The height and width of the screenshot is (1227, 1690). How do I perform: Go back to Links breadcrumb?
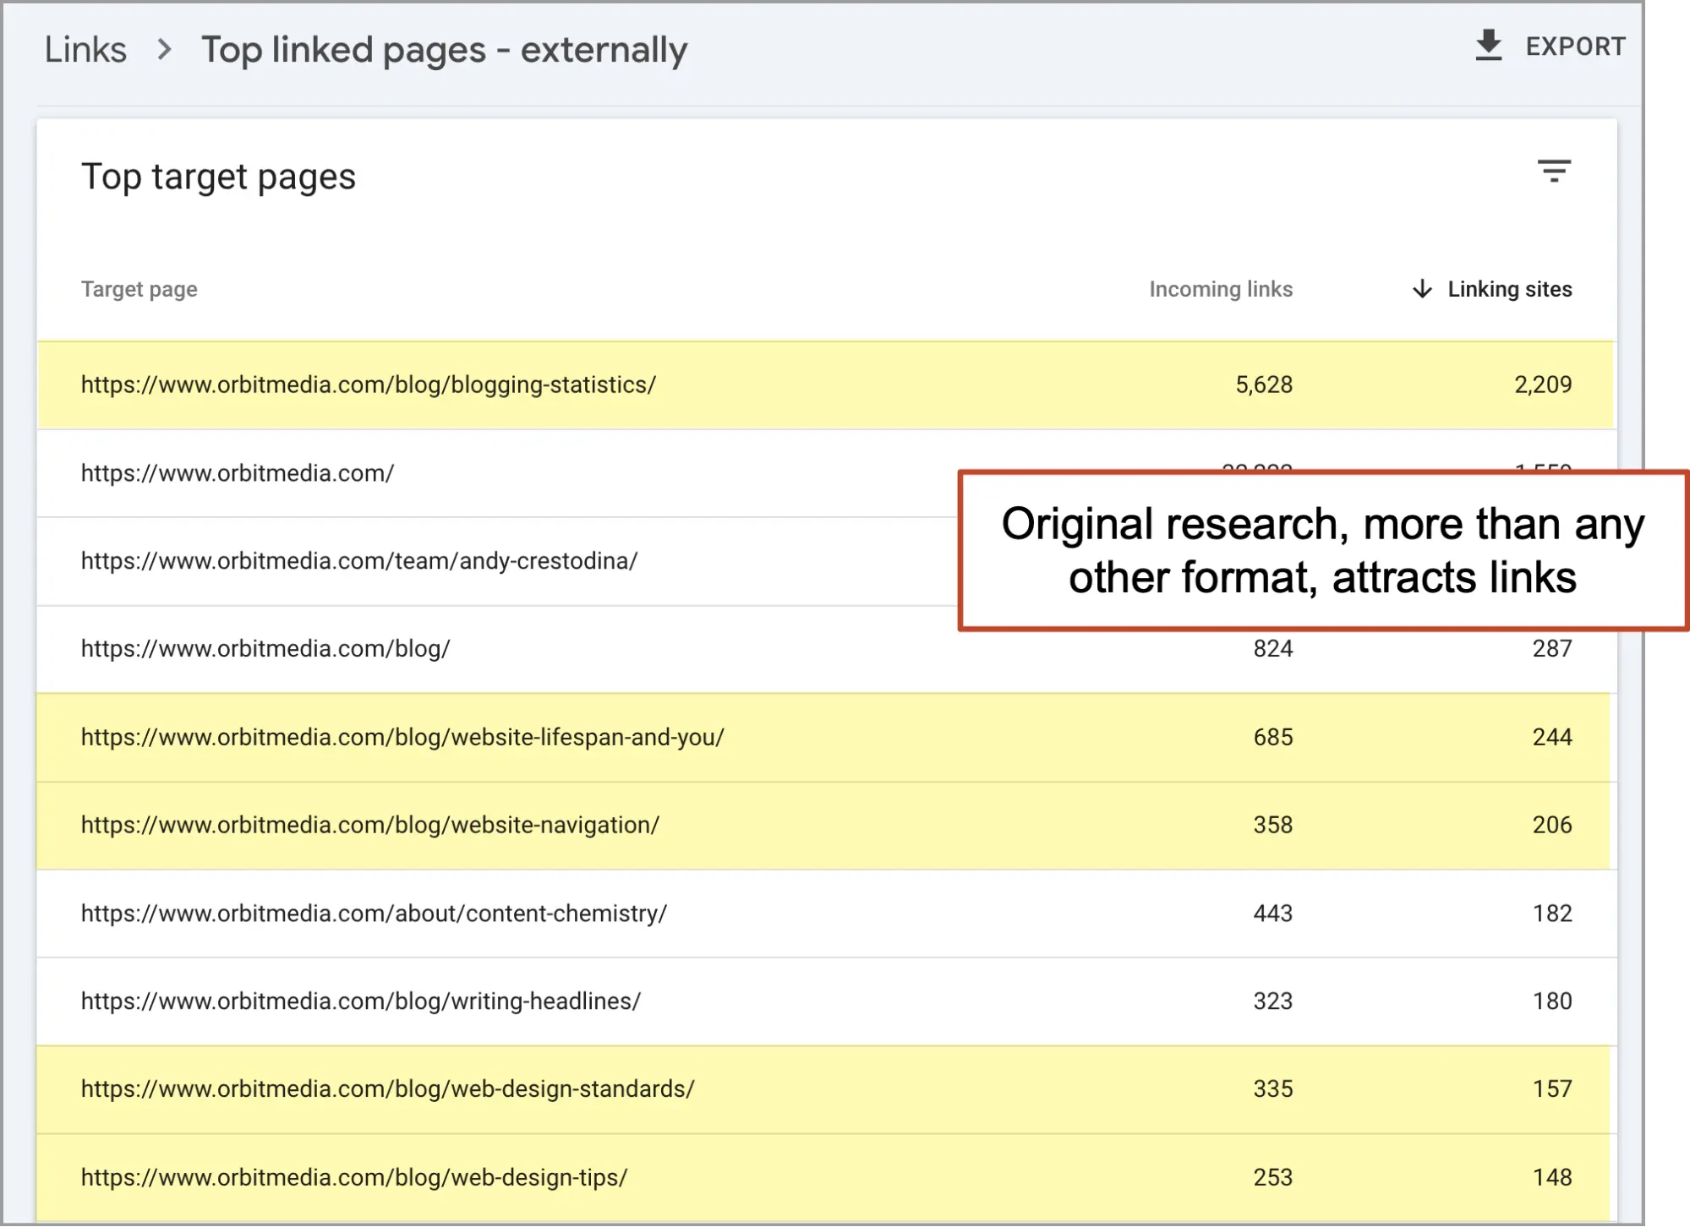pos(85,50)
